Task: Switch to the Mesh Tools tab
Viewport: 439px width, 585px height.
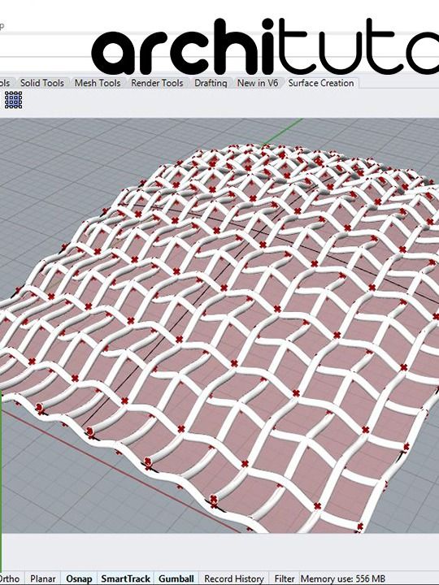Action: tap(98, 83)
